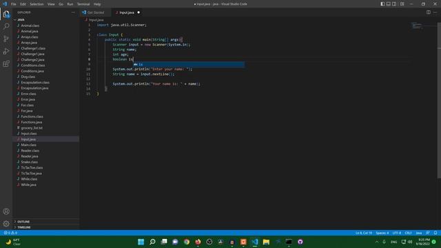Click the errors and warnings status indicator

[10, 233]
